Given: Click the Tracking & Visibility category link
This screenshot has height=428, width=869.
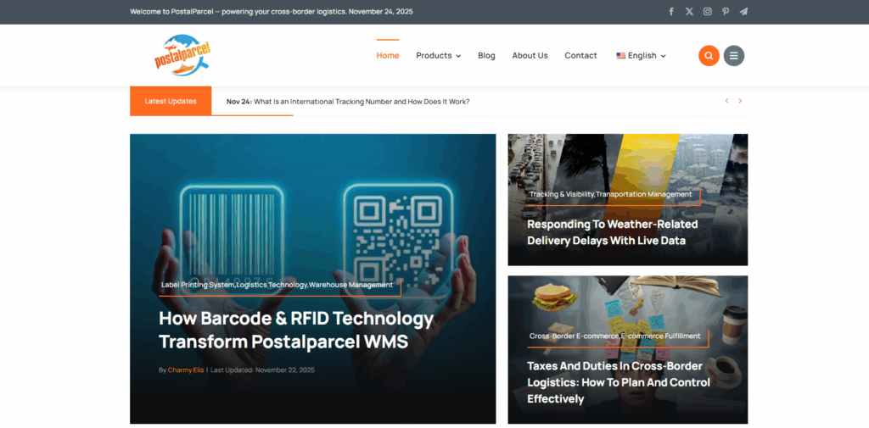Looking at the screenshot, I should (562, 194).
